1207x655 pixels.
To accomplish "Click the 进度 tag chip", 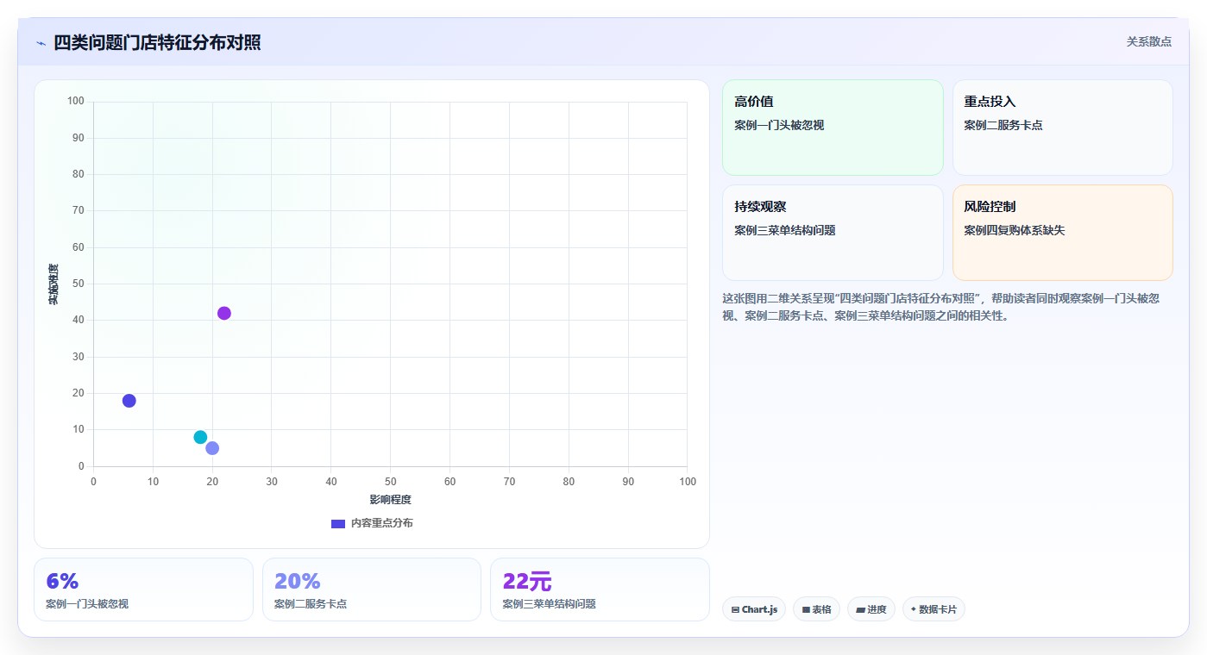I will (x=871, y=609).
